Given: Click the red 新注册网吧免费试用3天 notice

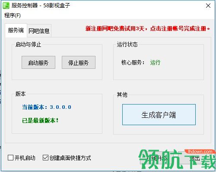Looking at the screenshot, I should click(148, 28).
